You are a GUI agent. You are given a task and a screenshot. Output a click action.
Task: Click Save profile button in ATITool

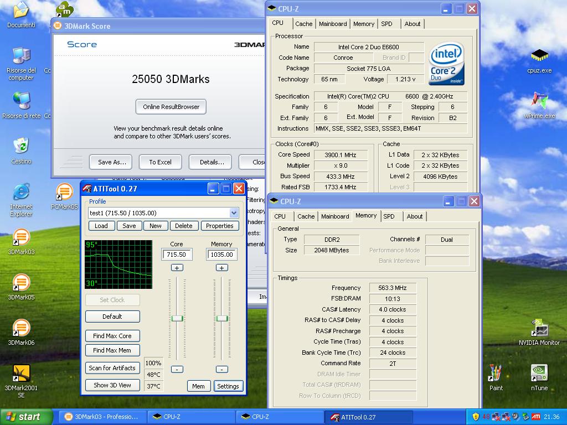coord(129,226)
